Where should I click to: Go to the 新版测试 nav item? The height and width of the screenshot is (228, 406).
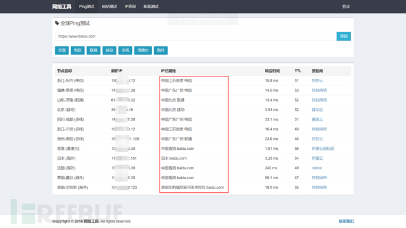(x=151, y=6)
